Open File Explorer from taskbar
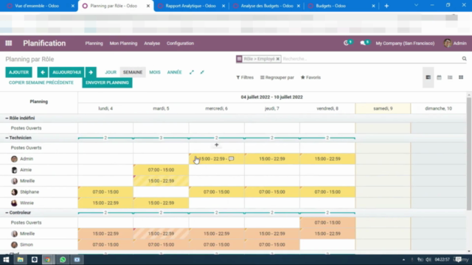 (x=20, y=260)
